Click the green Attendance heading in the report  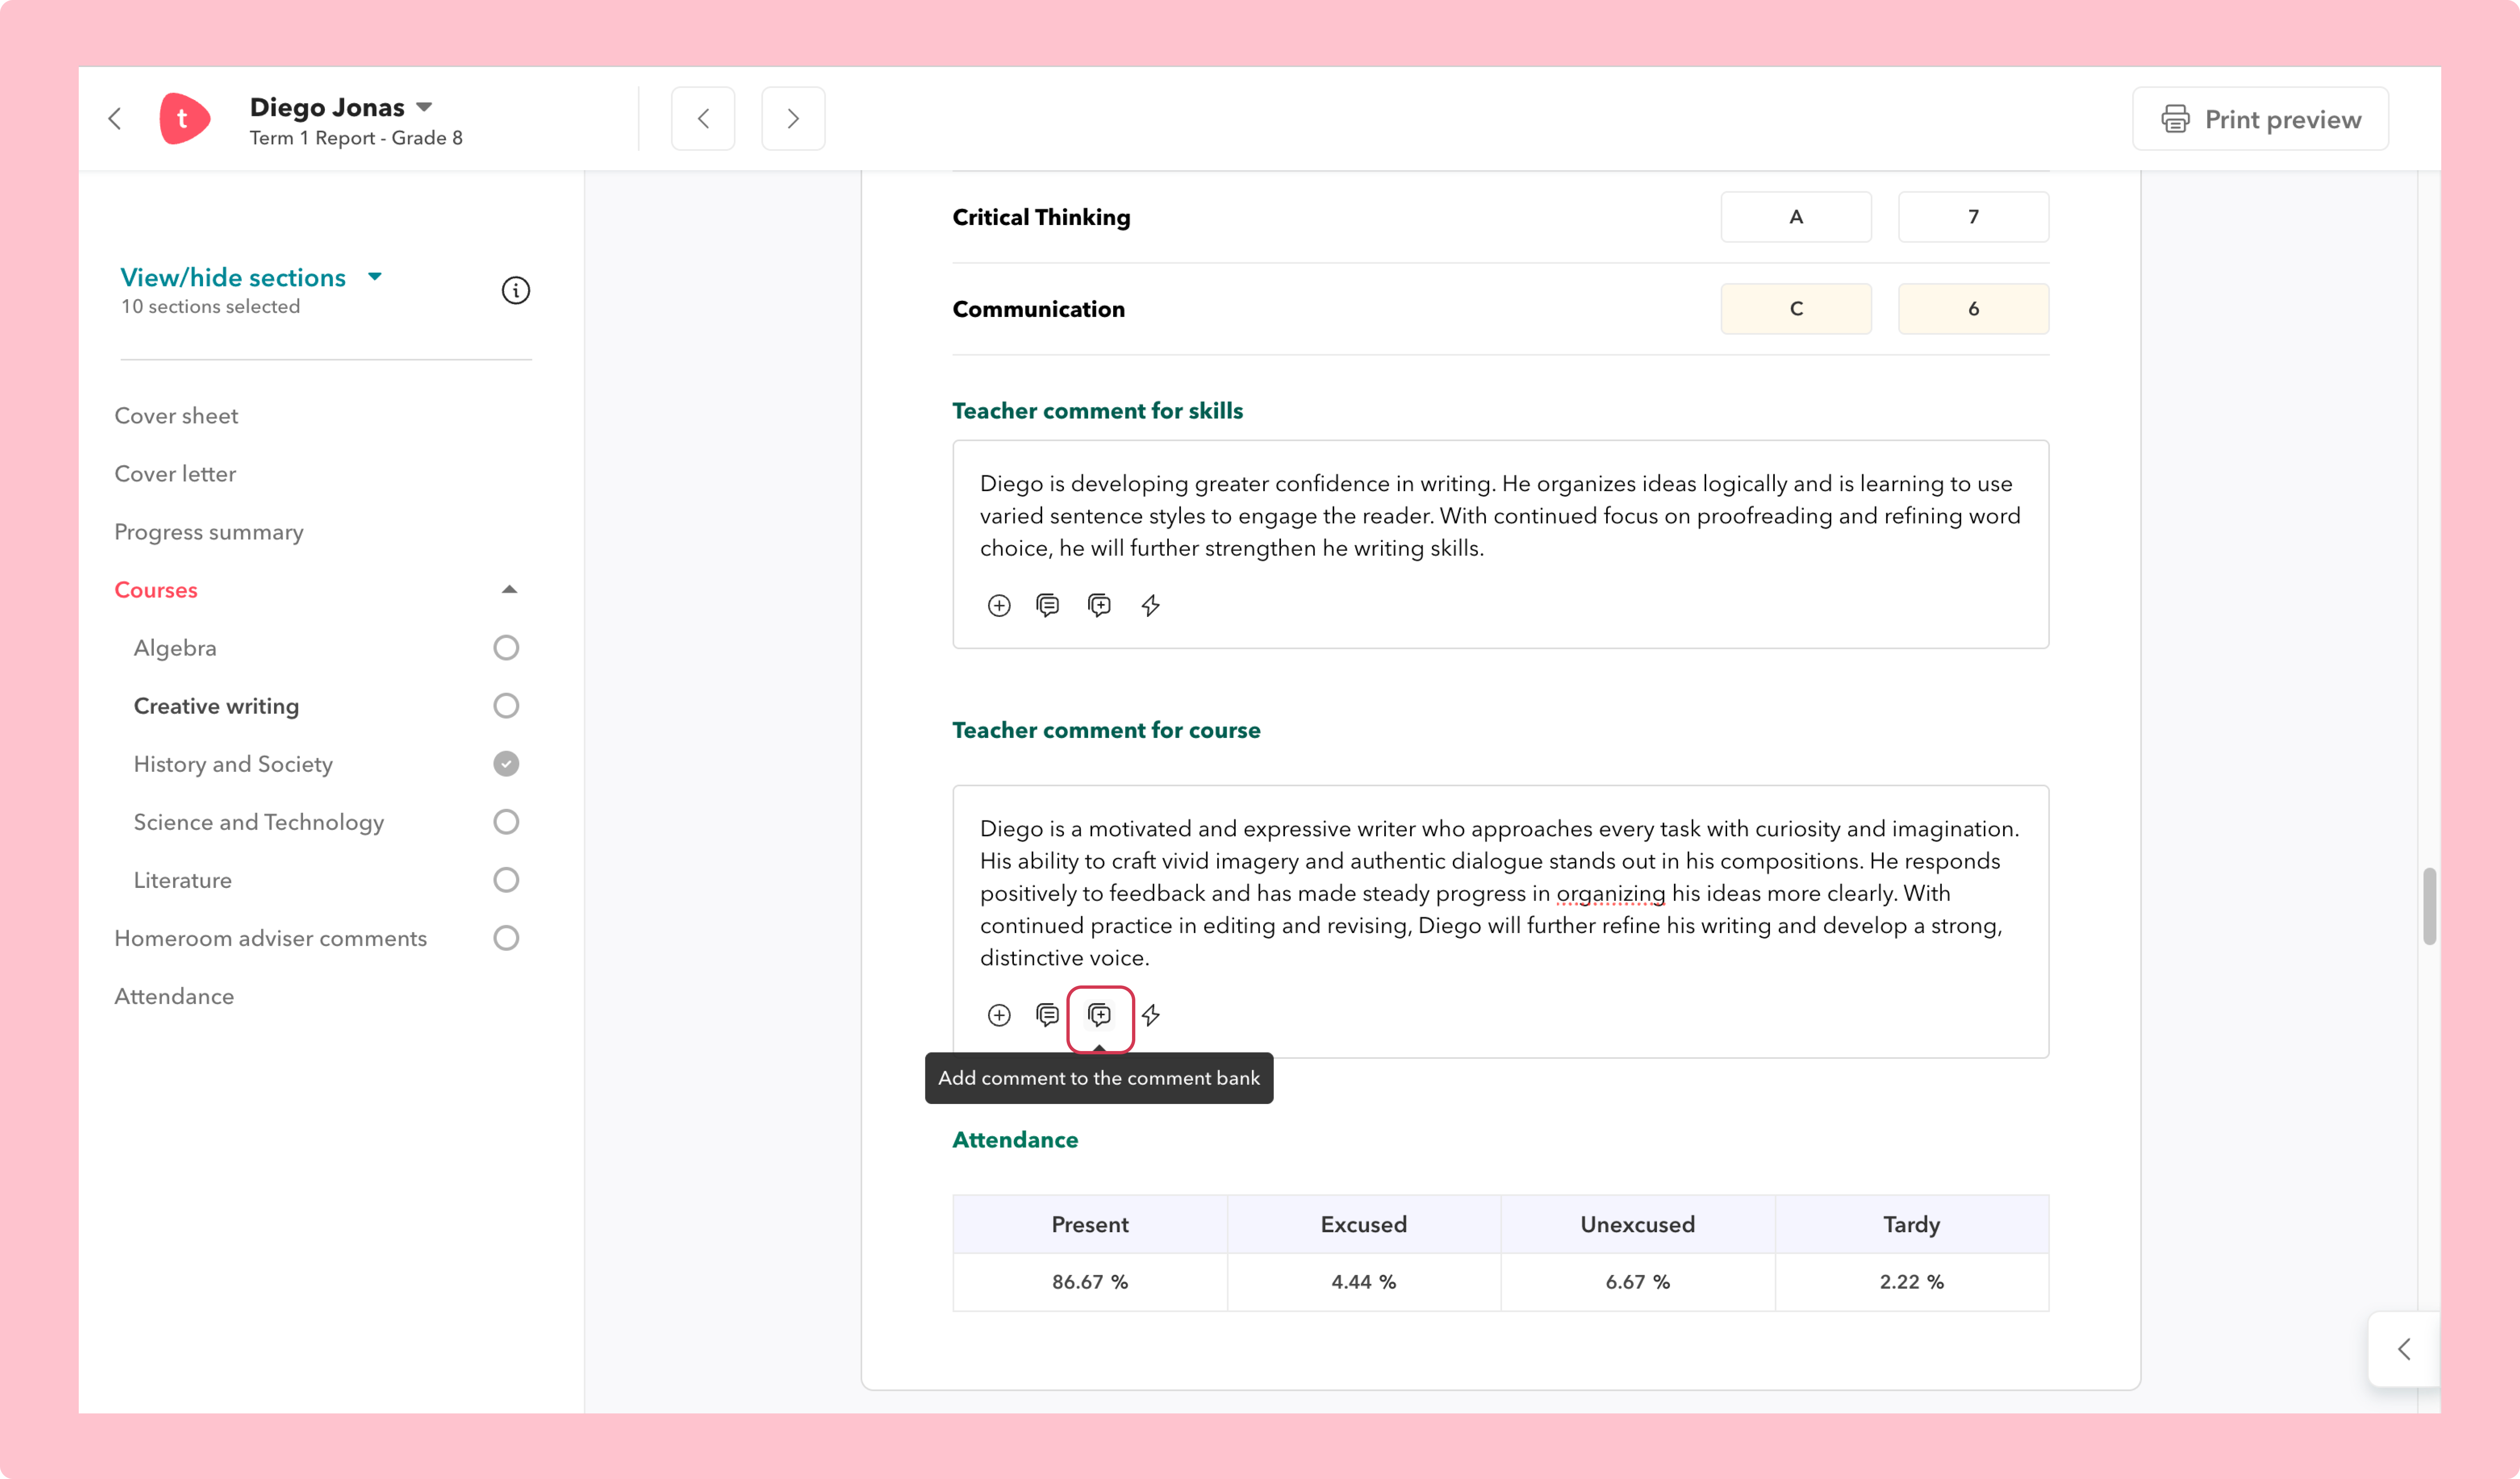[x=1015, y=1140]
